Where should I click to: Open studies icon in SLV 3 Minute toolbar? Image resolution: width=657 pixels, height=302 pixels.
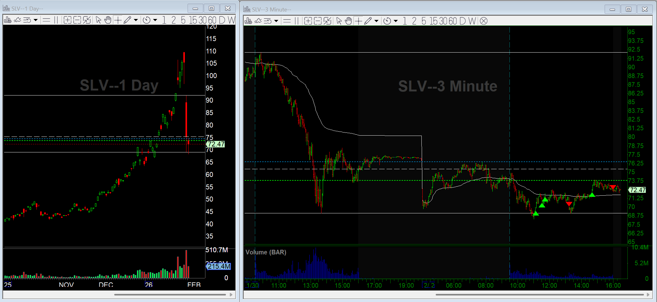258,21
